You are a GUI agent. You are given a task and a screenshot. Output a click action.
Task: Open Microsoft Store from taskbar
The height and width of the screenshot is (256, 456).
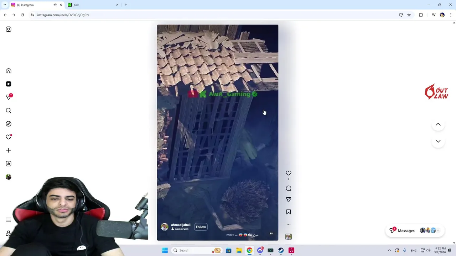click(x=228, y=250)
